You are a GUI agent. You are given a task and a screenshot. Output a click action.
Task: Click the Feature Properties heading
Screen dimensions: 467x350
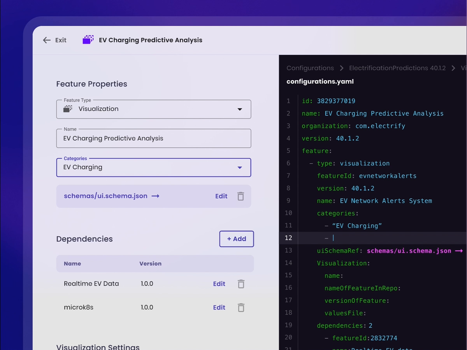tap(92, 84)
